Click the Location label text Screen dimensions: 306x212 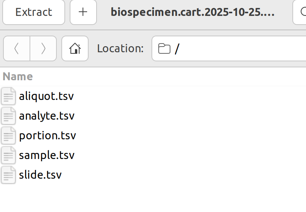pyautogui.click(x=120, y=48)
